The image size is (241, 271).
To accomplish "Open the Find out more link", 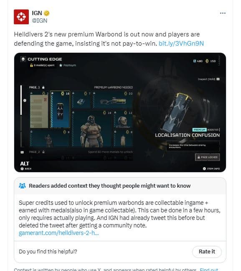I will pos(209,269).
